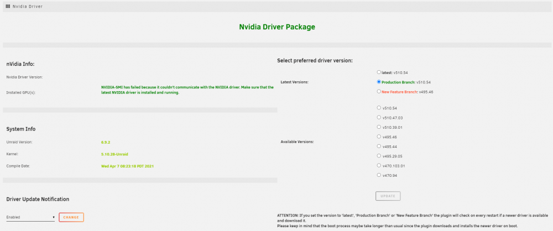Pick driver version v510.39.01

[379, 127]
